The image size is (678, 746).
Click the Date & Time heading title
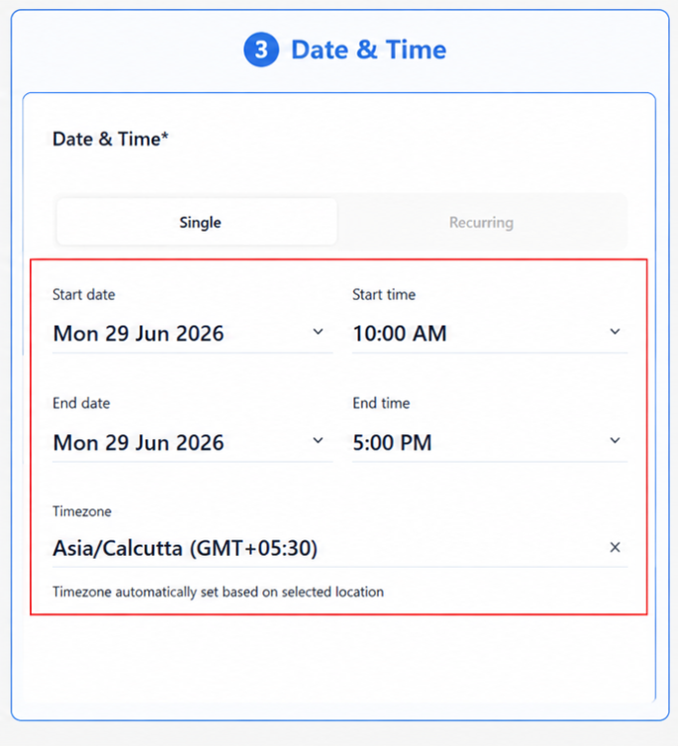click(x=369, y=49)
